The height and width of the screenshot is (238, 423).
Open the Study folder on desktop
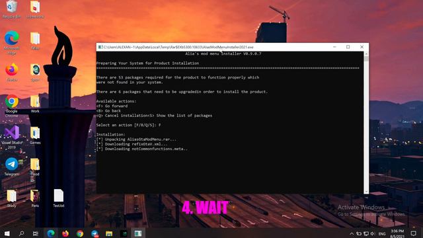[x=11, y=198]
